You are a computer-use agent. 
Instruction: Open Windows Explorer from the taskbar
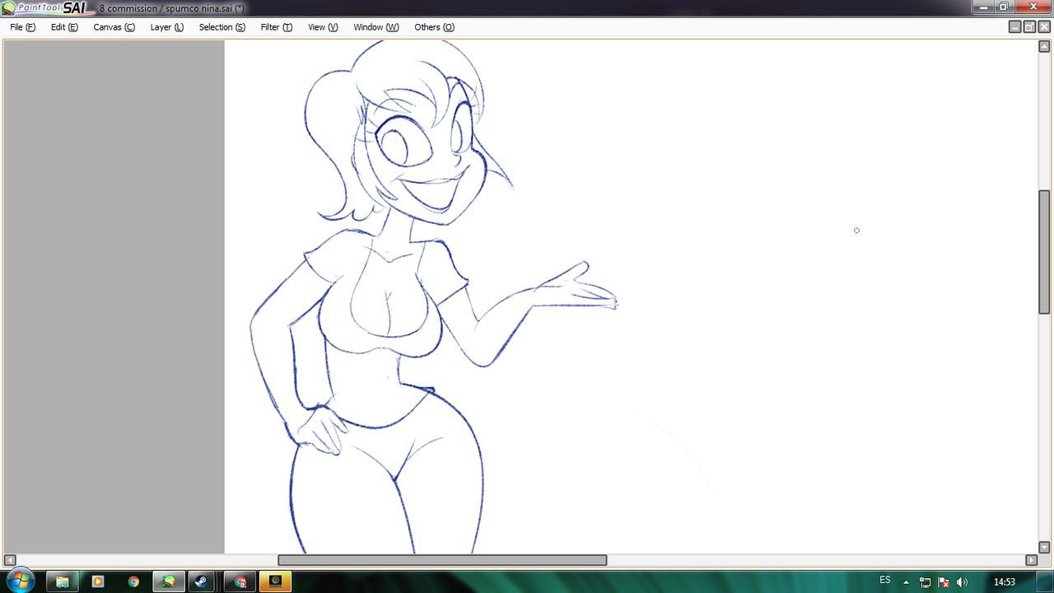pos(62,581)
